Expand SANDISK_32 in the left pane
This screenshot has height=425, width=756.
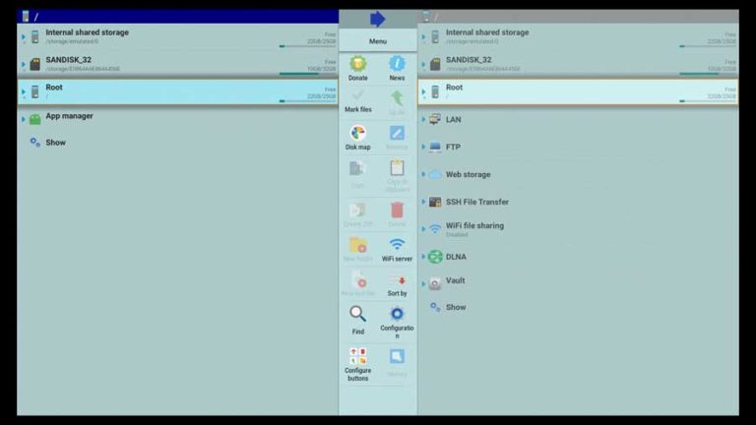tap(24, 64)
